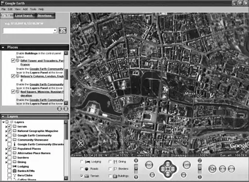249x182 pixels.
Task: Click the tilt up button above tilt slider
Action: tap(200, 161)
